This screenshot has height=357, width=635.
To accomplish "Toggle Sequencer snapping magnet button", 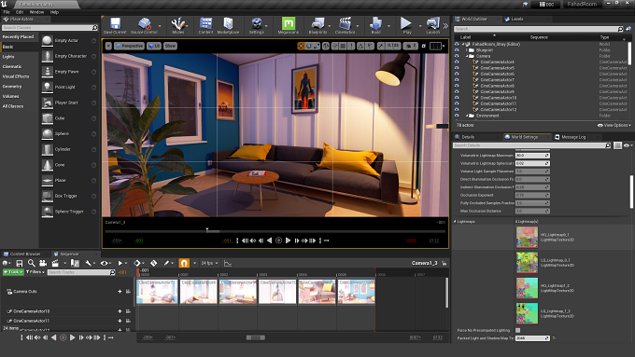I will click(x=184, y=263).
